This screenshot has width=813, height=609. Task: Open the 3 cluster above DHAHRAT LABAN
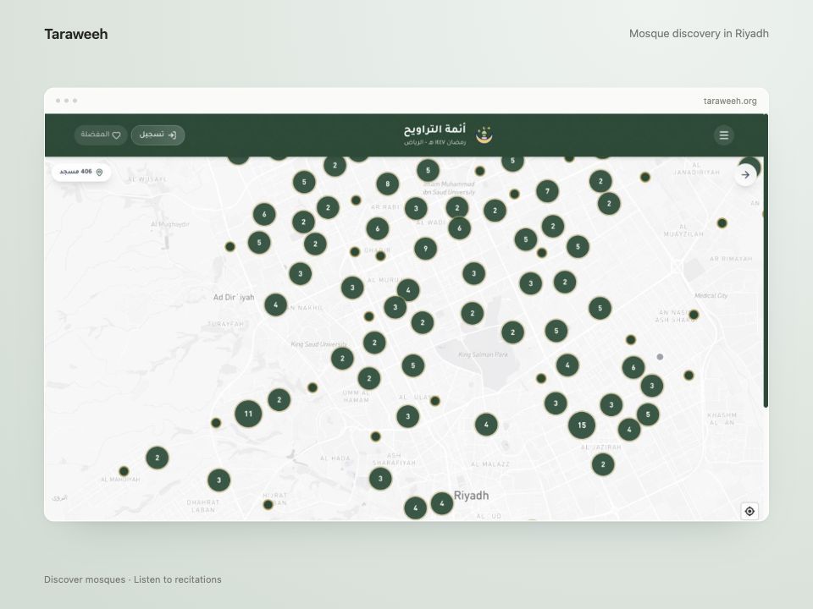pos(218,480)
